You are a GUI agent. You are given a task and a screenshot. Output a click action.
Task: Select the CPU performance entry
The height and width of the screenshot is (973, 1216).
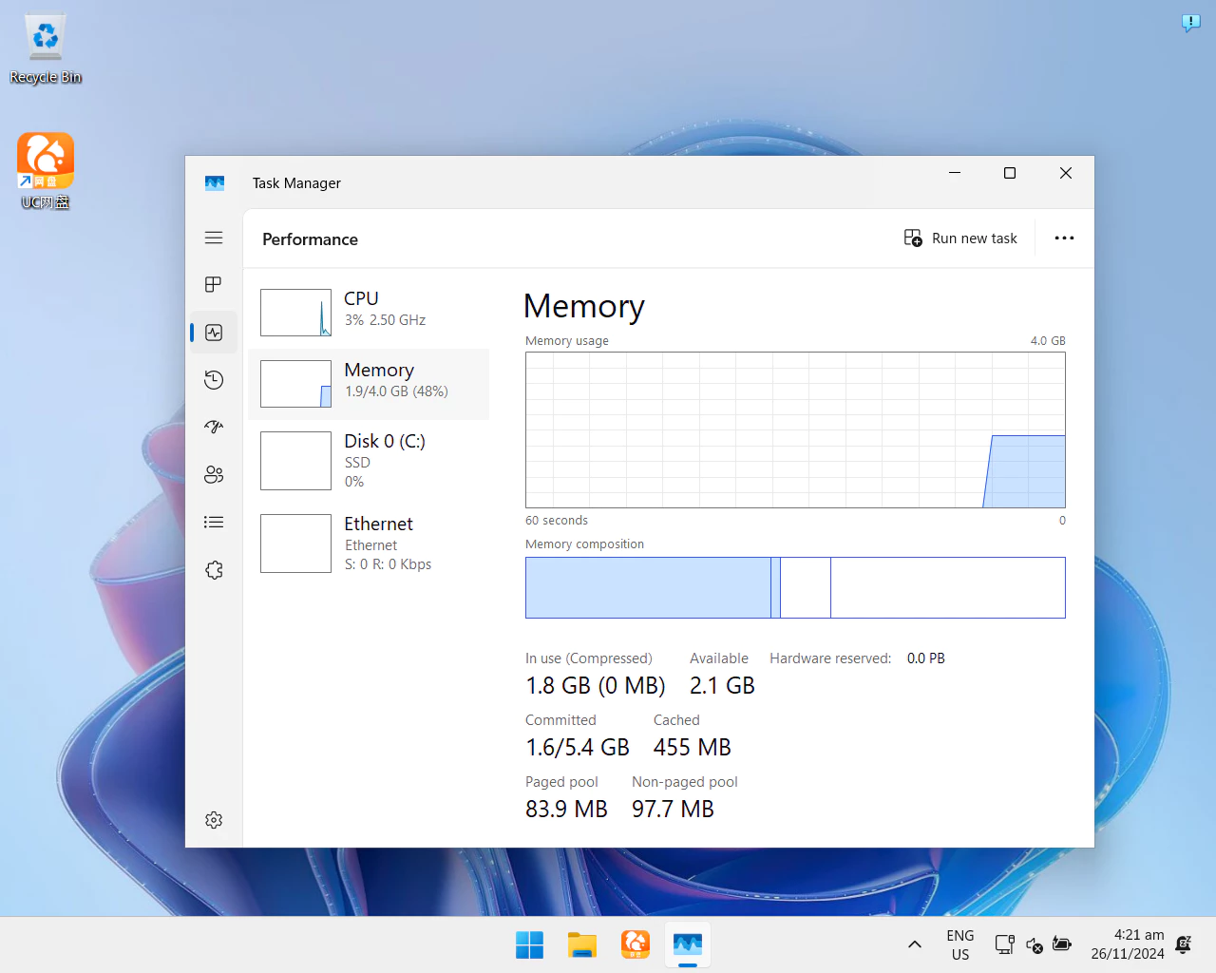click(x=369, y=312)
